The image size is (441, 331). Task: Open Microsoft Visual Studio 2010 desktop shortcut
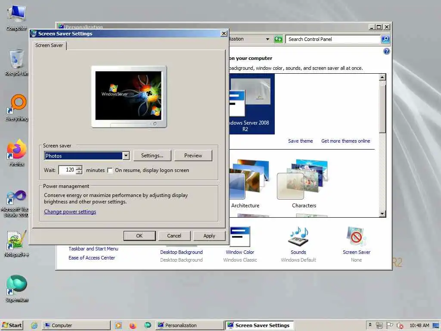16,203
